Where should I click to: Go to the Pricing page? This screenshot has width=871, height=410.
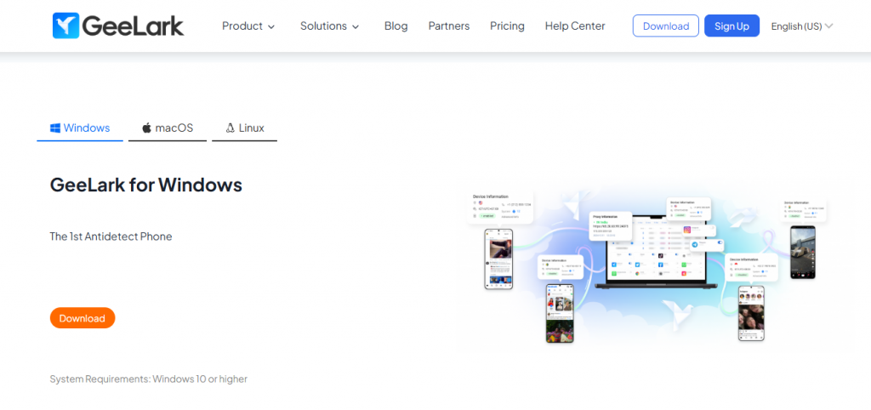tap(507, 26)
